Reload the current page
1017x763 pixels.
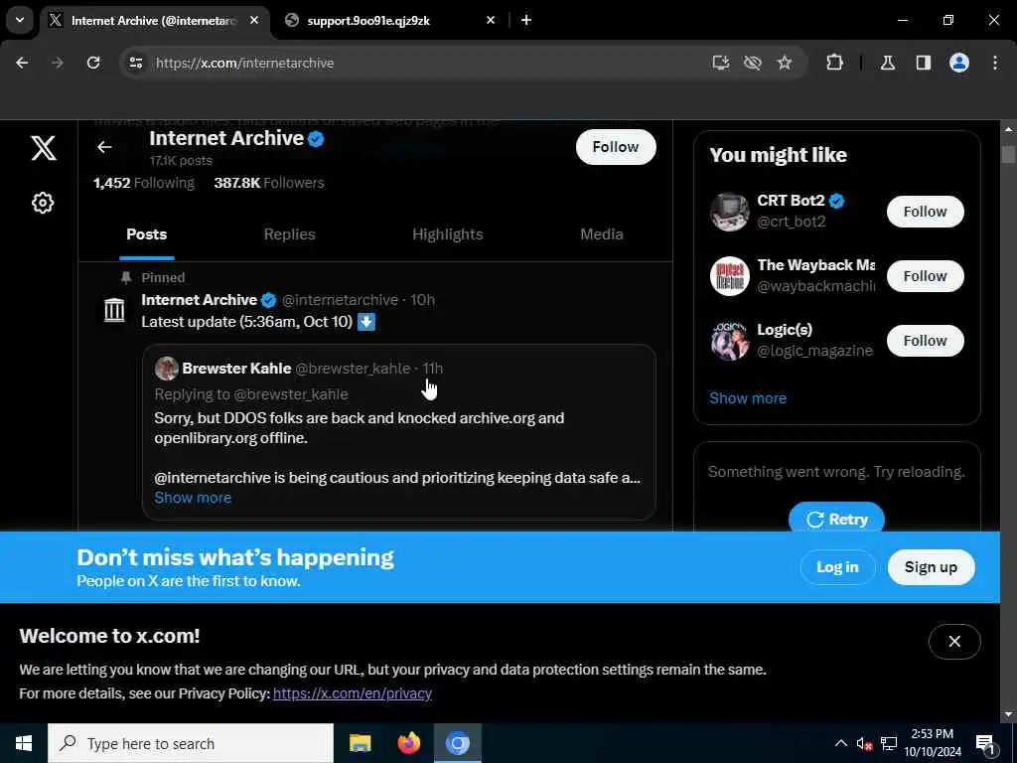(93, 63)
